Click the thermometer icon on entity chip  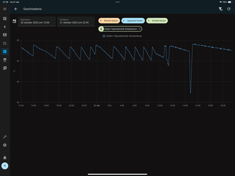point(101,29)
